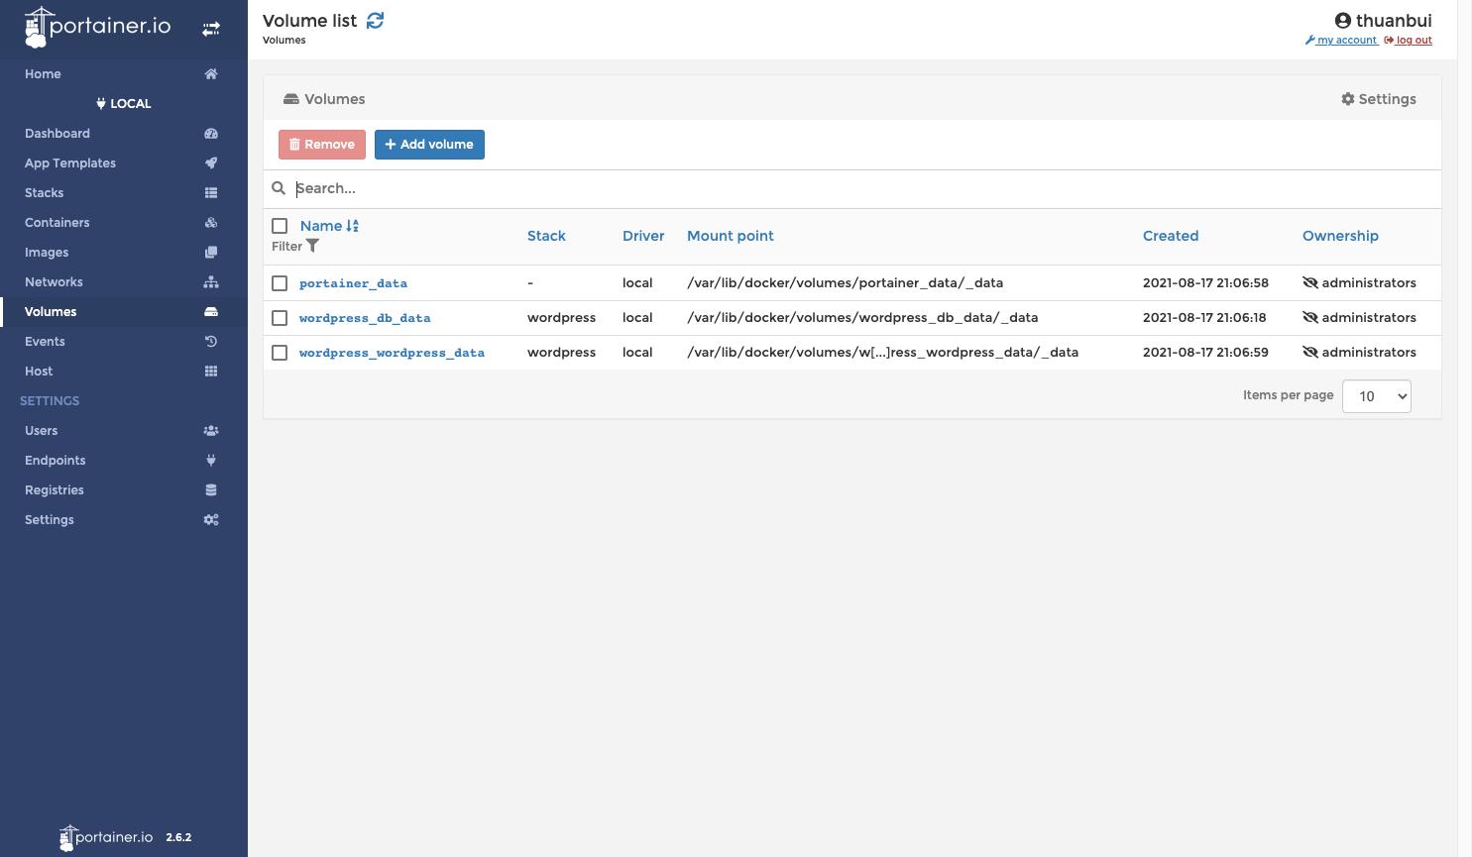Open the Items per page dropdown
Screen dimensions: 1472x857
click(1376, 396)
